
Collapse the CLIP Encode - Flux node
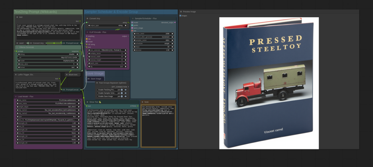coord(87,32)
